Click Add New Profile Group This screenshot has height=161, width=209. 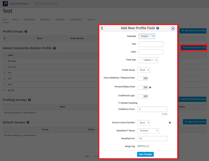pyautogui.click(x=194, y=31)
